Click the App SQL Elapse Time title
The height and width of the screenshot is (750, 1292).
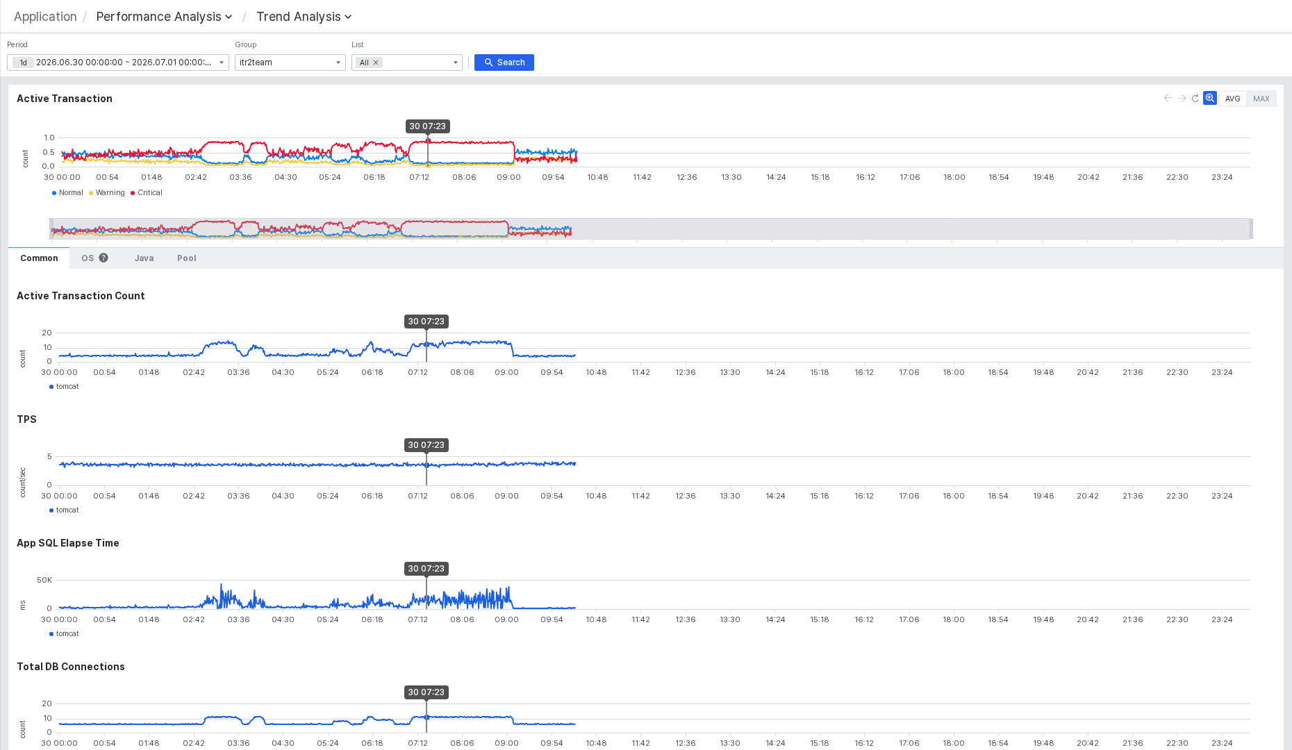tap(68, 543)
